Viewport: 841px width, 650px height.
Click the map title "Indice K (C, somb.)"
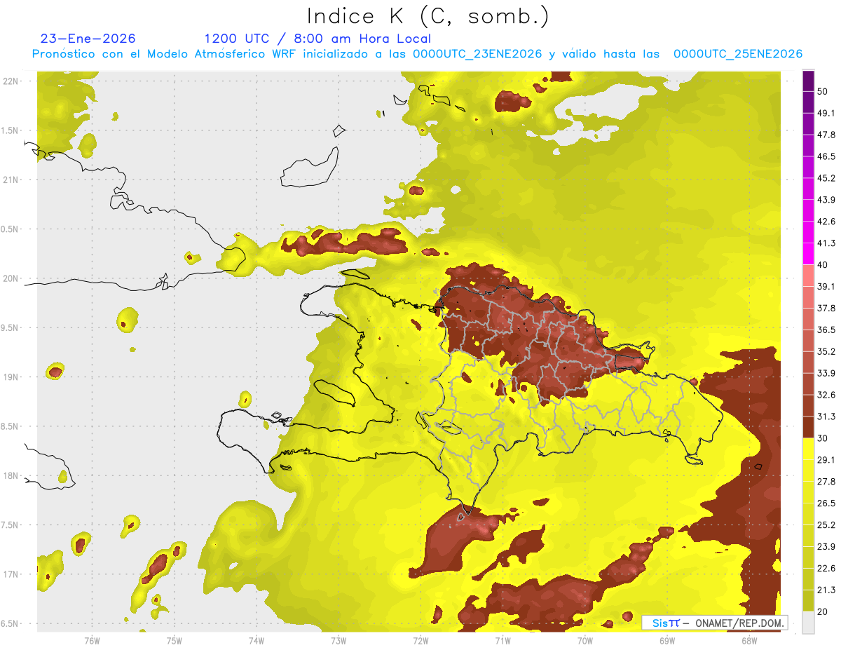428,16
